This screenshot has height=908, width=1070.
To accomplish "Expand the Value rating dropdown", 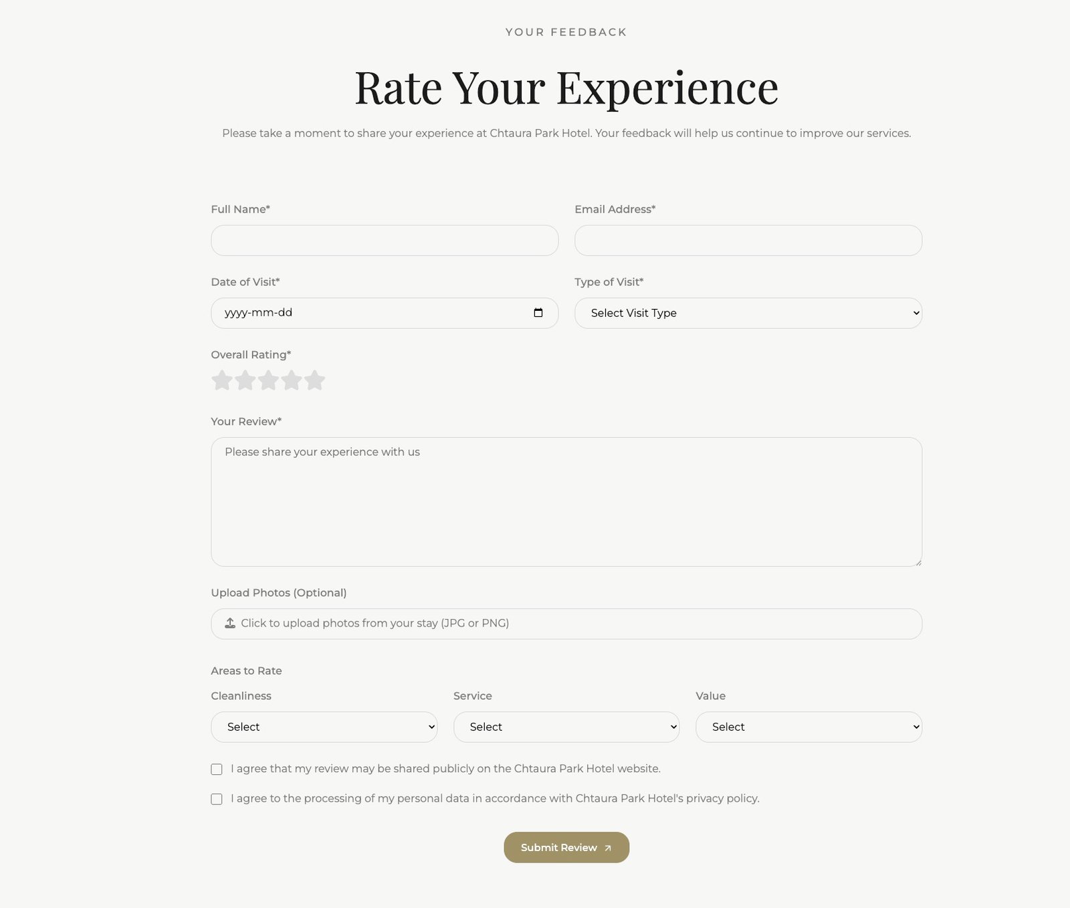I will pos(809,727).
